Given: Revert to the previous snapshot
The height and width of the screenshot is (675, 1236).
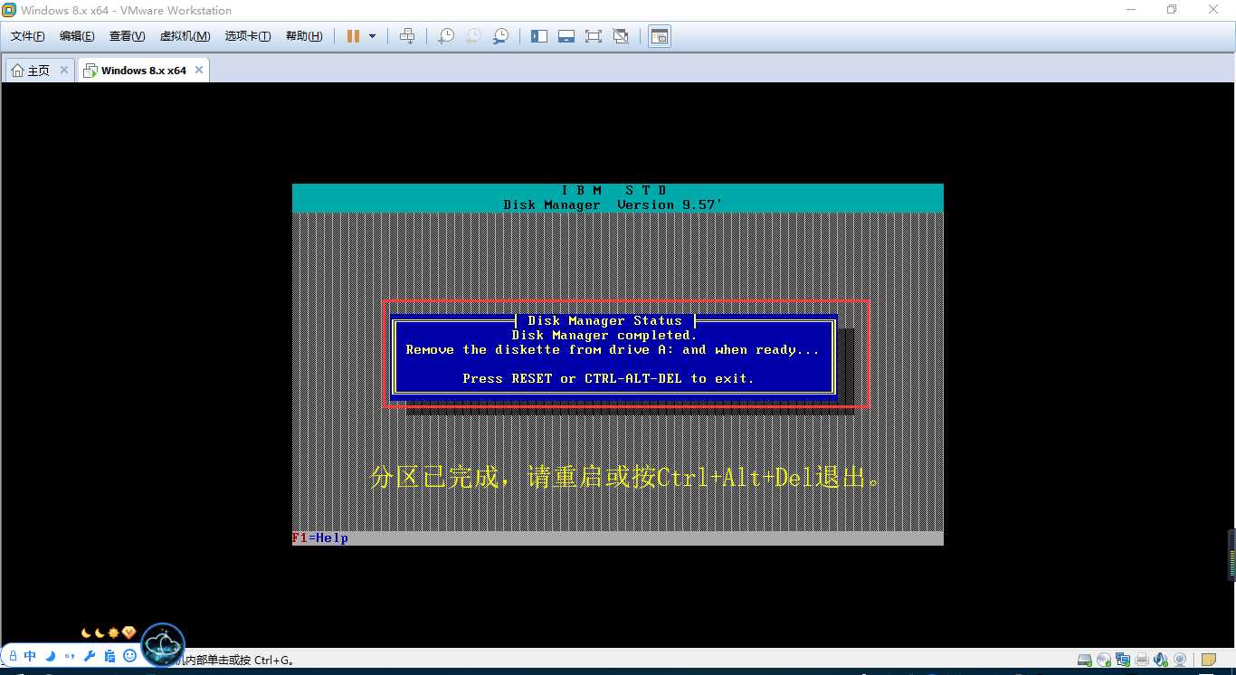Looking at the screenshot, I should [473, 36].
